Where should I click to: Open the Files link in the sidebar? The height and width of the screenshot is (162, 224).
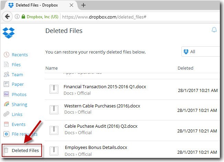16,65
